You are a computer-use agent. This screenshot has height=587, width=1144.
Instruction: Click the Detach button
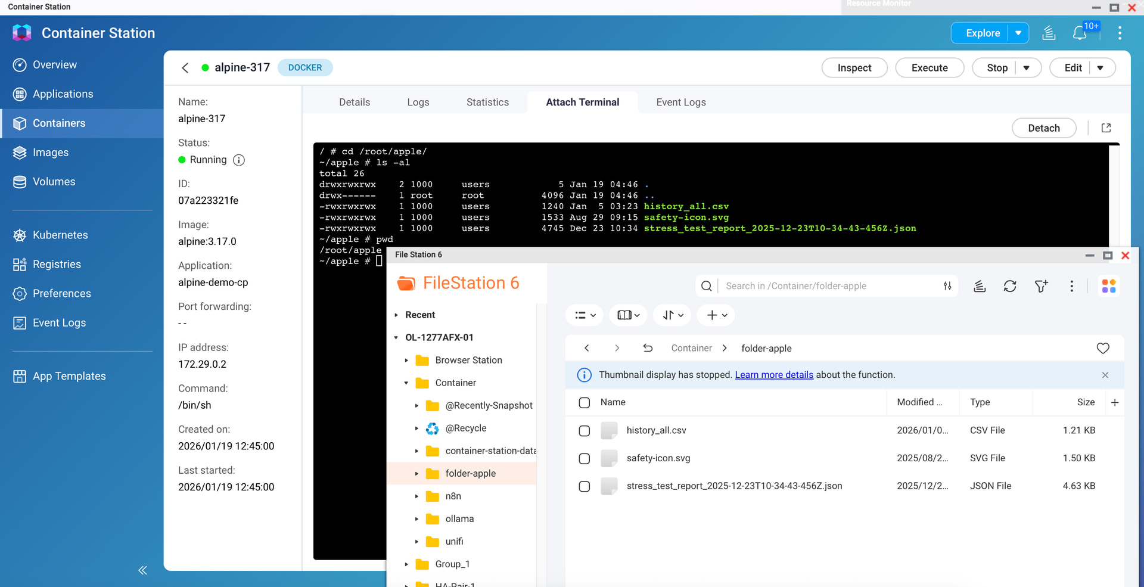tap(1044, 128)
